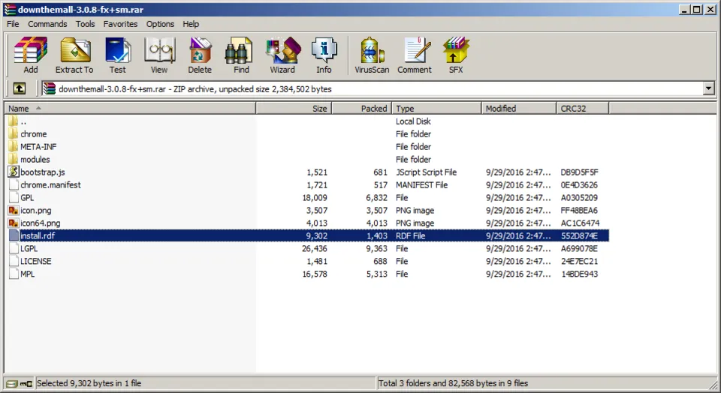This screenshot has height=393, width=721.
Task: Click the window resize grip corner
Action: pyautogui.click(x=713, y=385)
